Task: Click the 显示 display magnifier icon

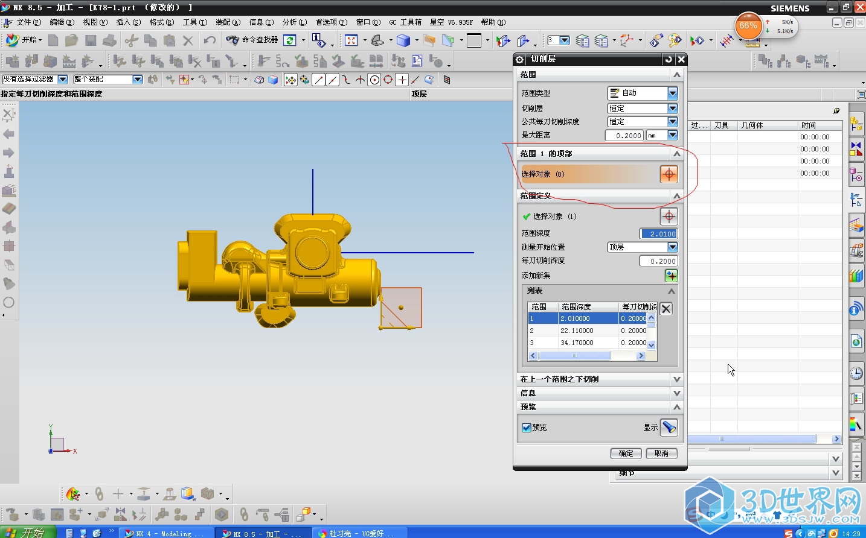Action: (x=669, y=428)
